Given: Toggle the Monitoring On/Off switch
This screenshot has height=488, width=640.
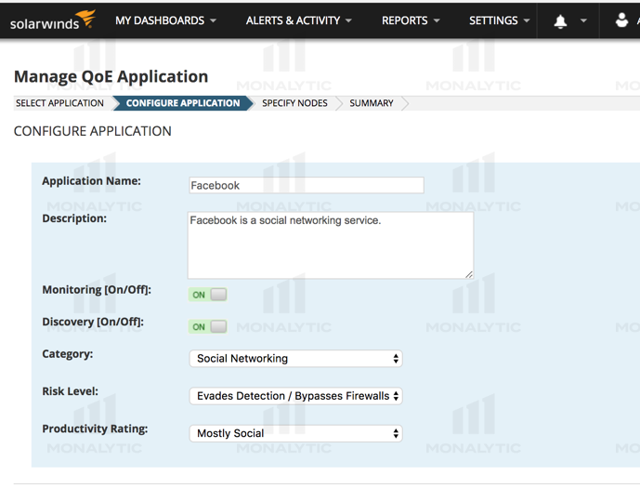Looking at the screenshot, I should pos(207,295).
